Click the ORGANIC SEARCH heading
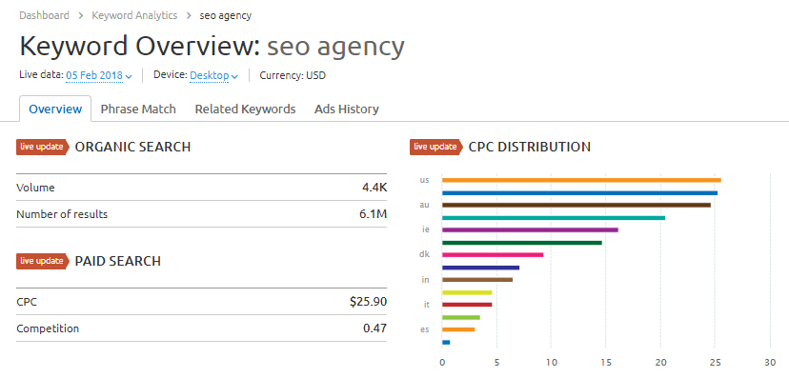This screenshot has width=789, height=378. coord(132,147)
